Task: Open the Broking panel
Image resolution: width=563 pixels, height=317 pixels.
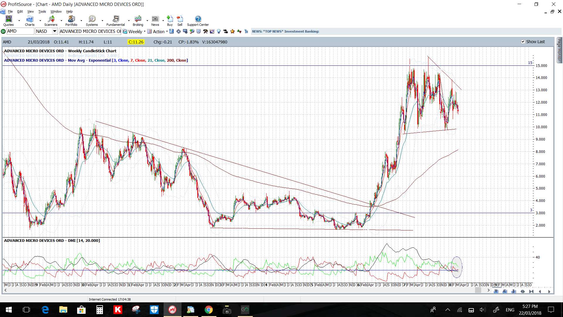Action: tap(138, 21)
